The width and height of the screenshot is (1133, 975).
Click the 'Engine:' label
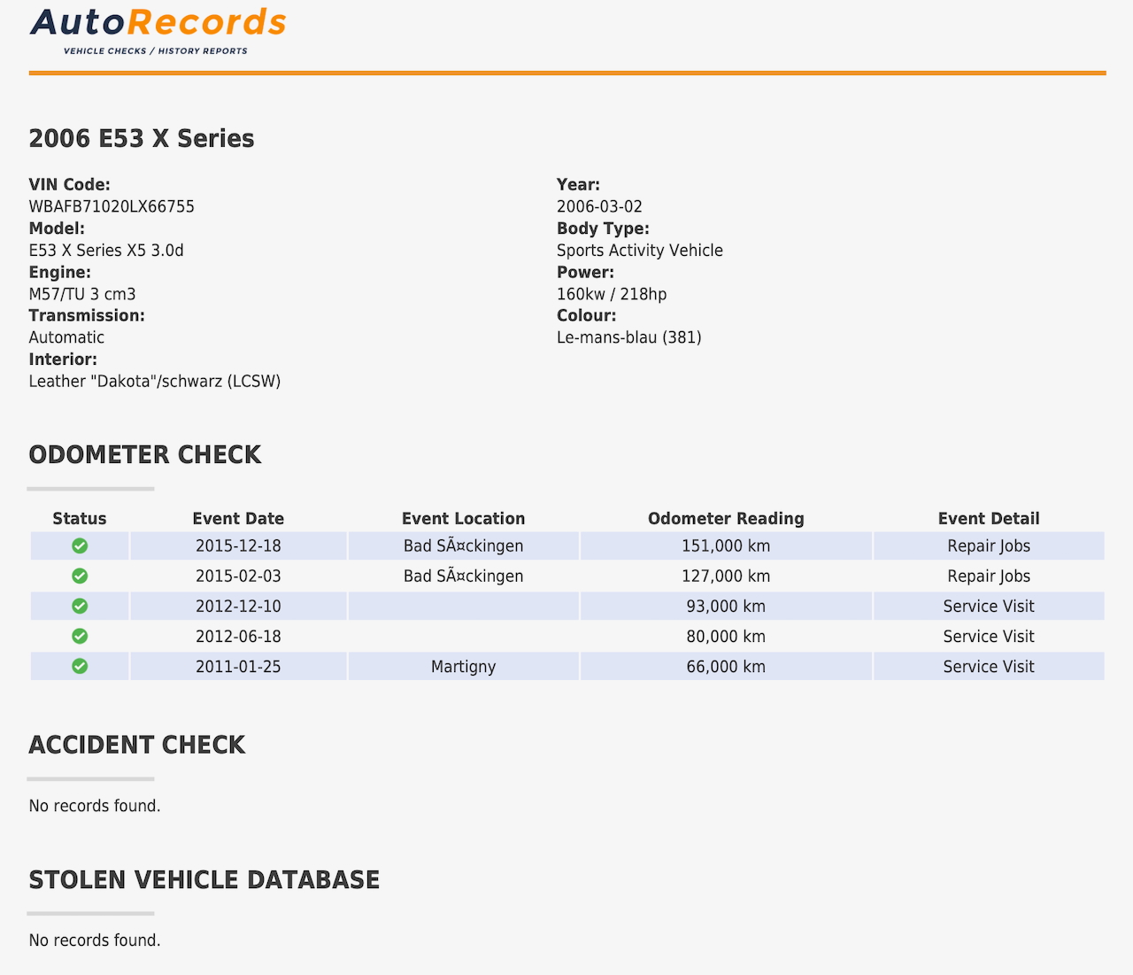60,272
